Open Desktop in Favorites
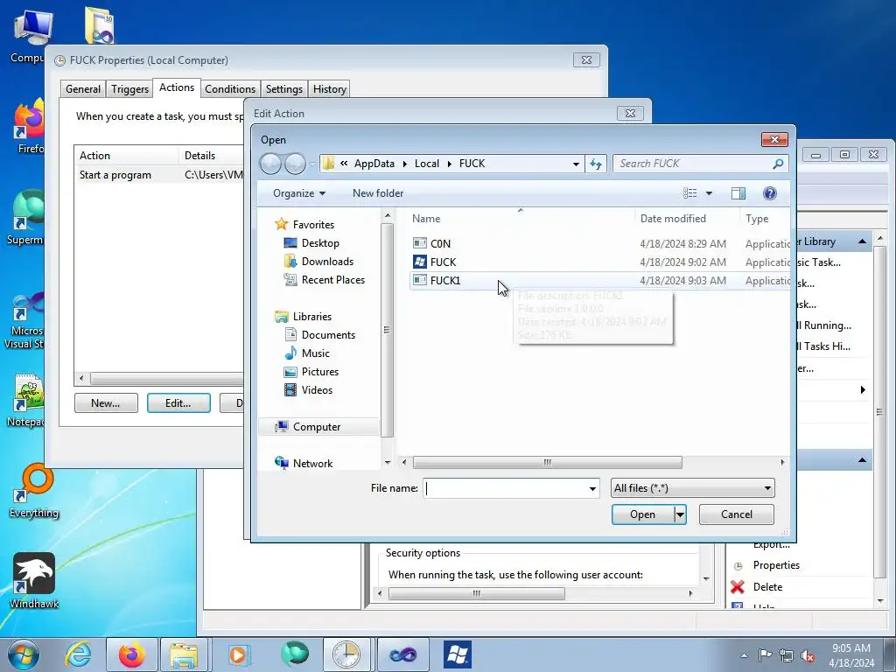Viewport: 896px width, 672px height. [311, 243]
